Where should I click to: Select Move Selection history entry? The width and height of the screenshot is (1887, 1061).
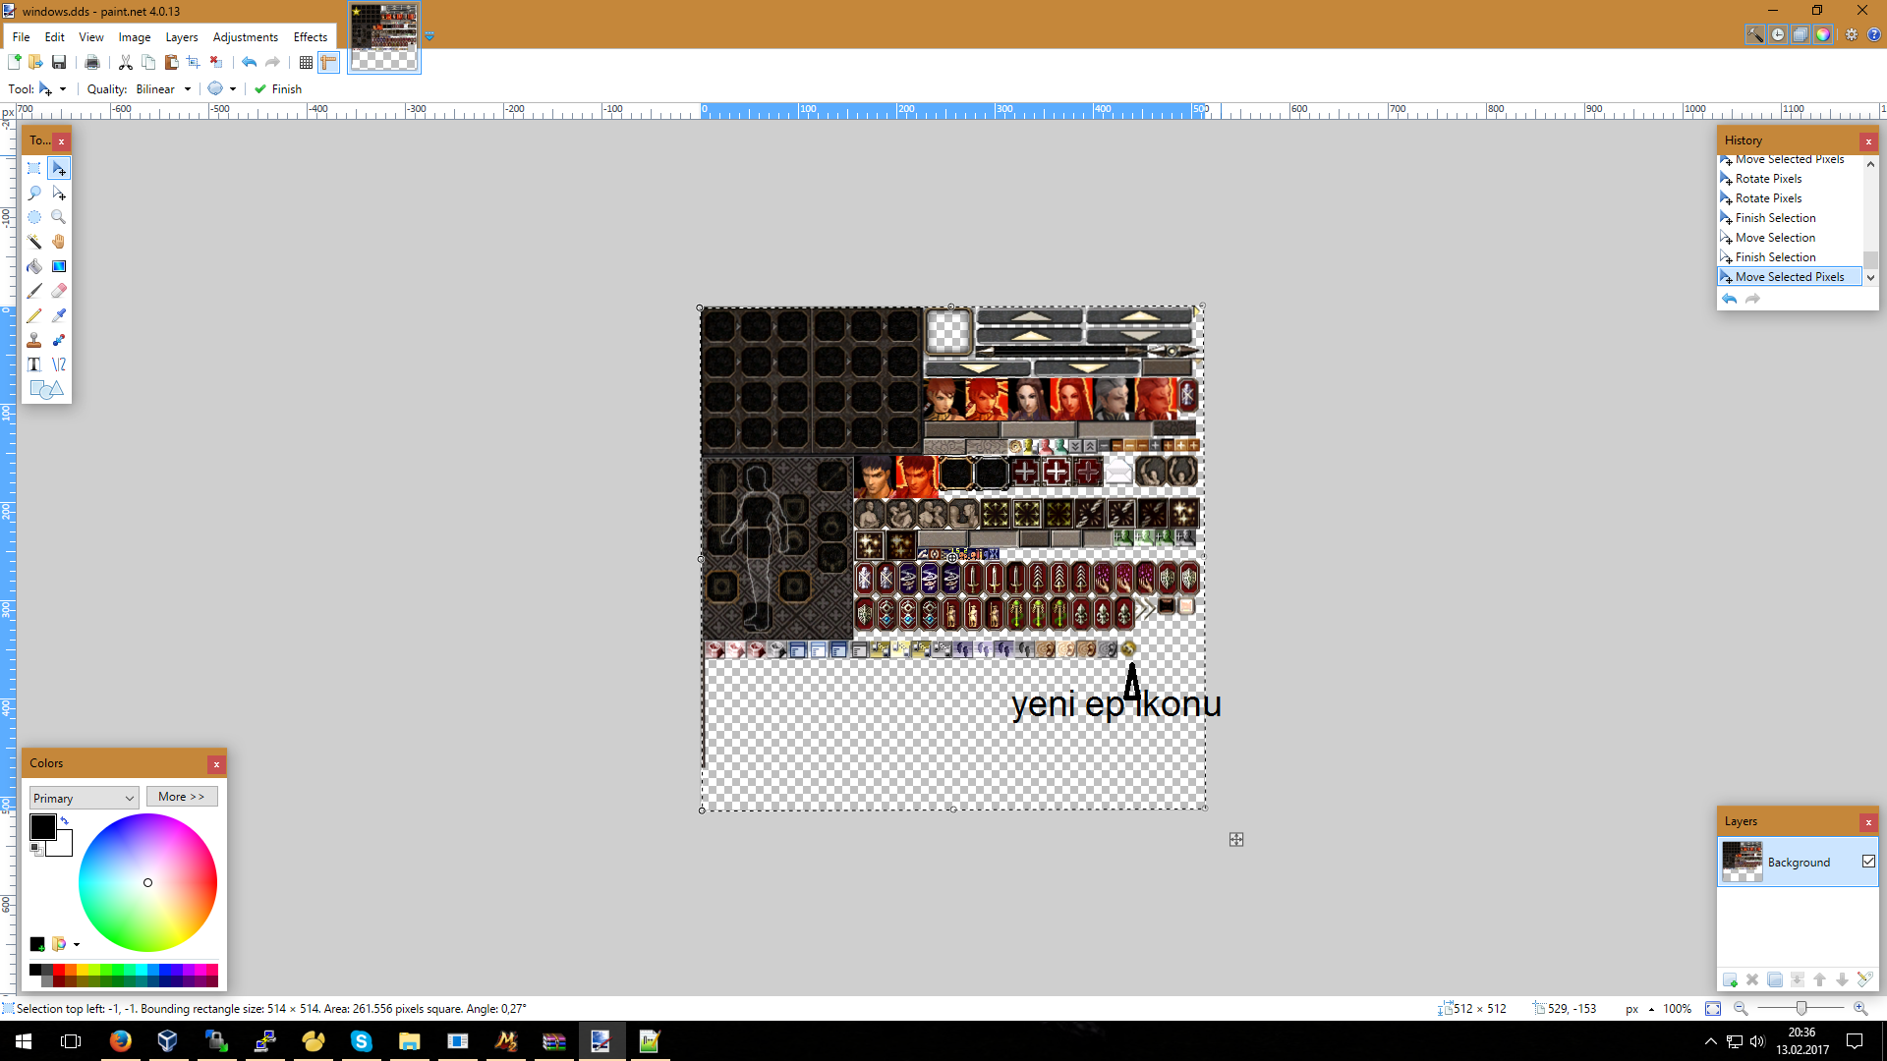tap(1790, 238)
